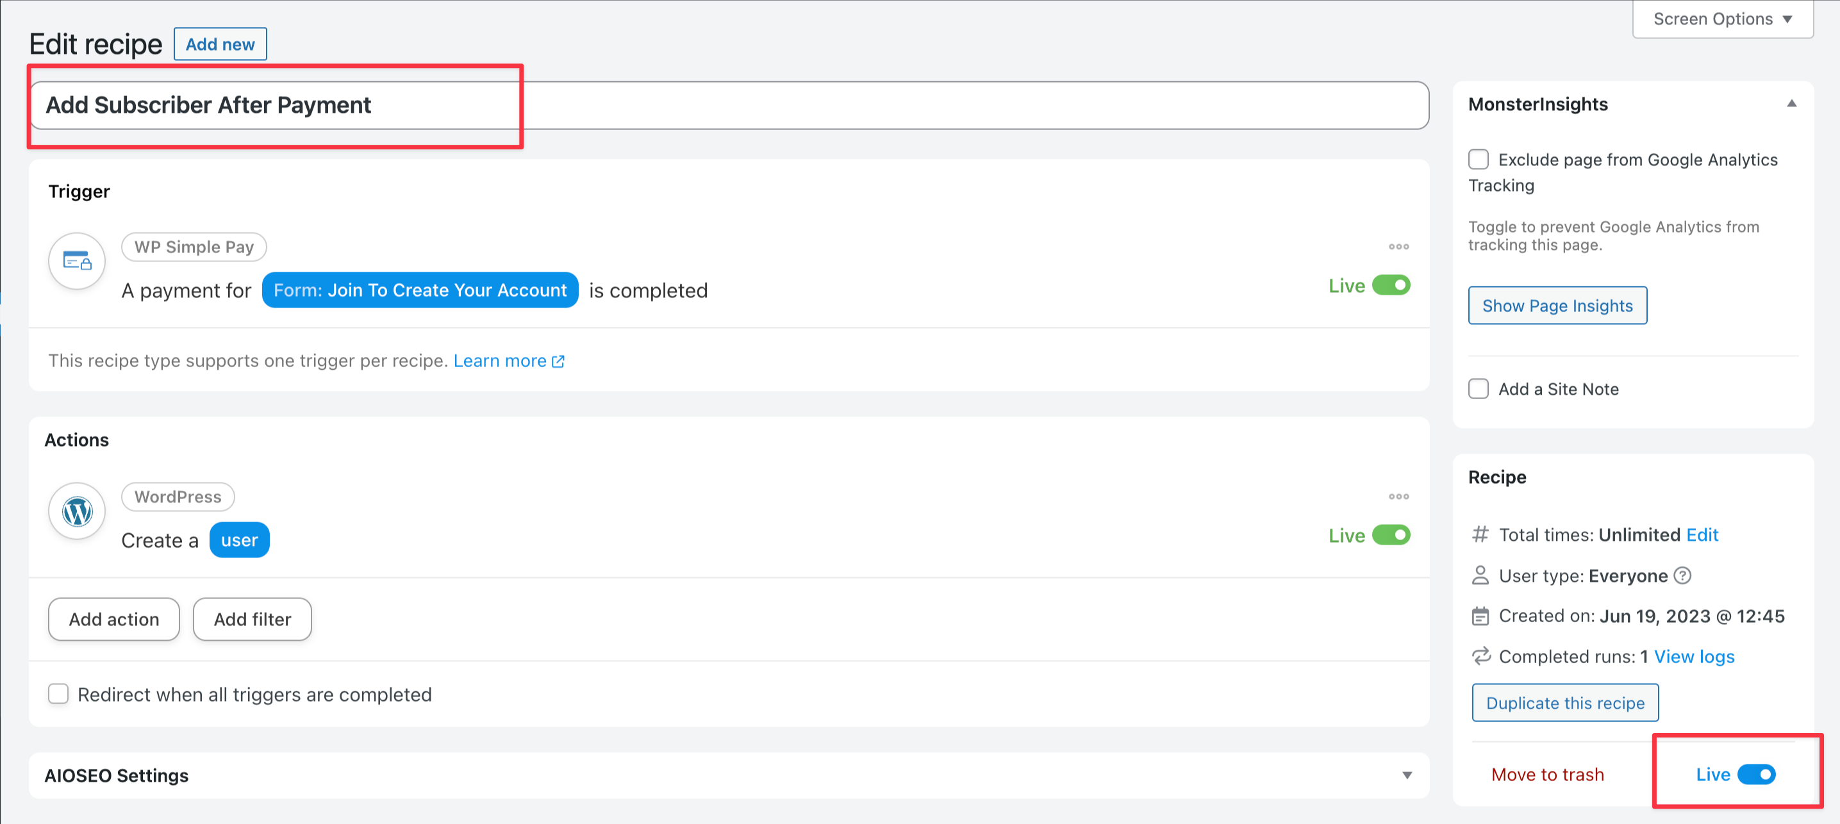1840x824 pixels.
Task: Click the hash icon beside Total times
Action: tap(1480, 534)
